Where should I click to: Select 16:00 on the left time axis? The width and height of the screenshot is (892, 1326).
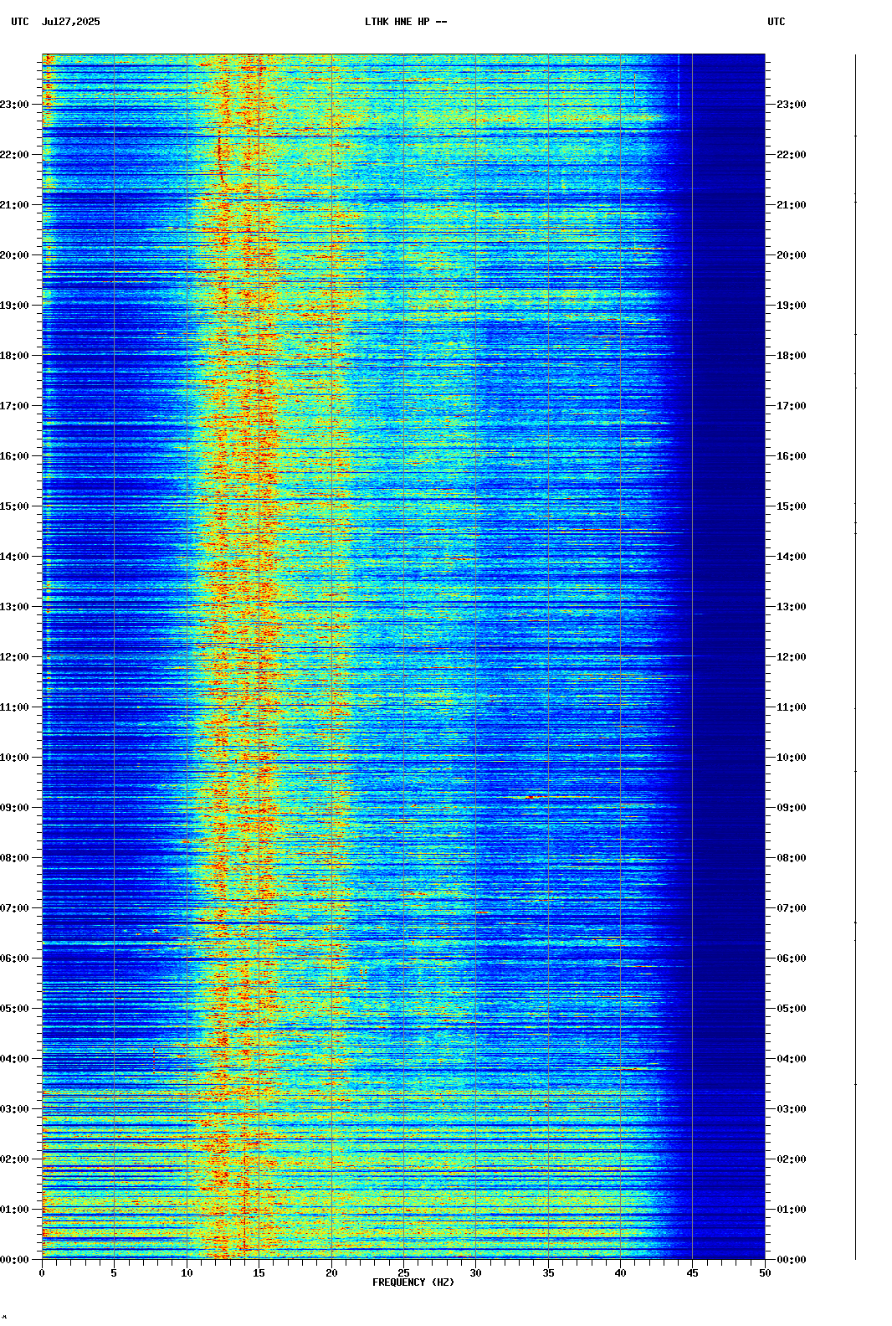[15, 456]
